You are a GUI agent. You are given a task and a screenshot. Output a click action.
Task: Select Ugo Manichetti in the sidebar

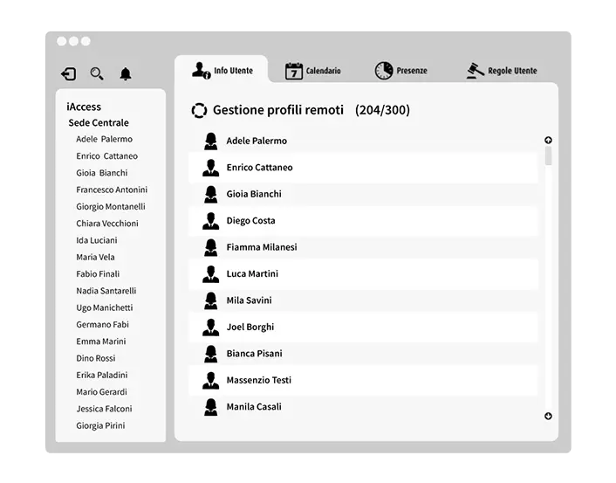(105, 308)
